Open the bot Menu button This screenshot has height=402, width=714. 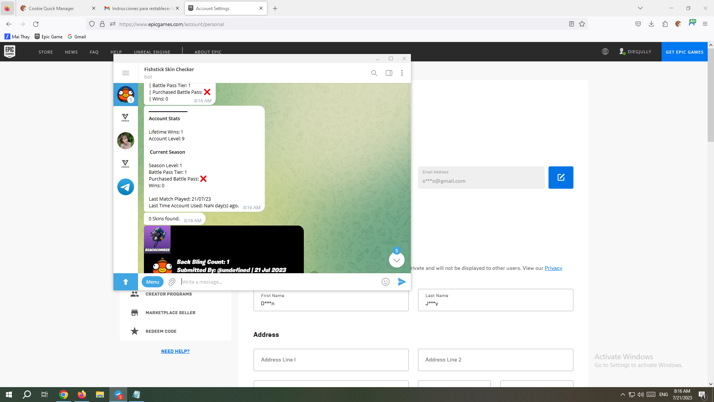pos(152,282)
